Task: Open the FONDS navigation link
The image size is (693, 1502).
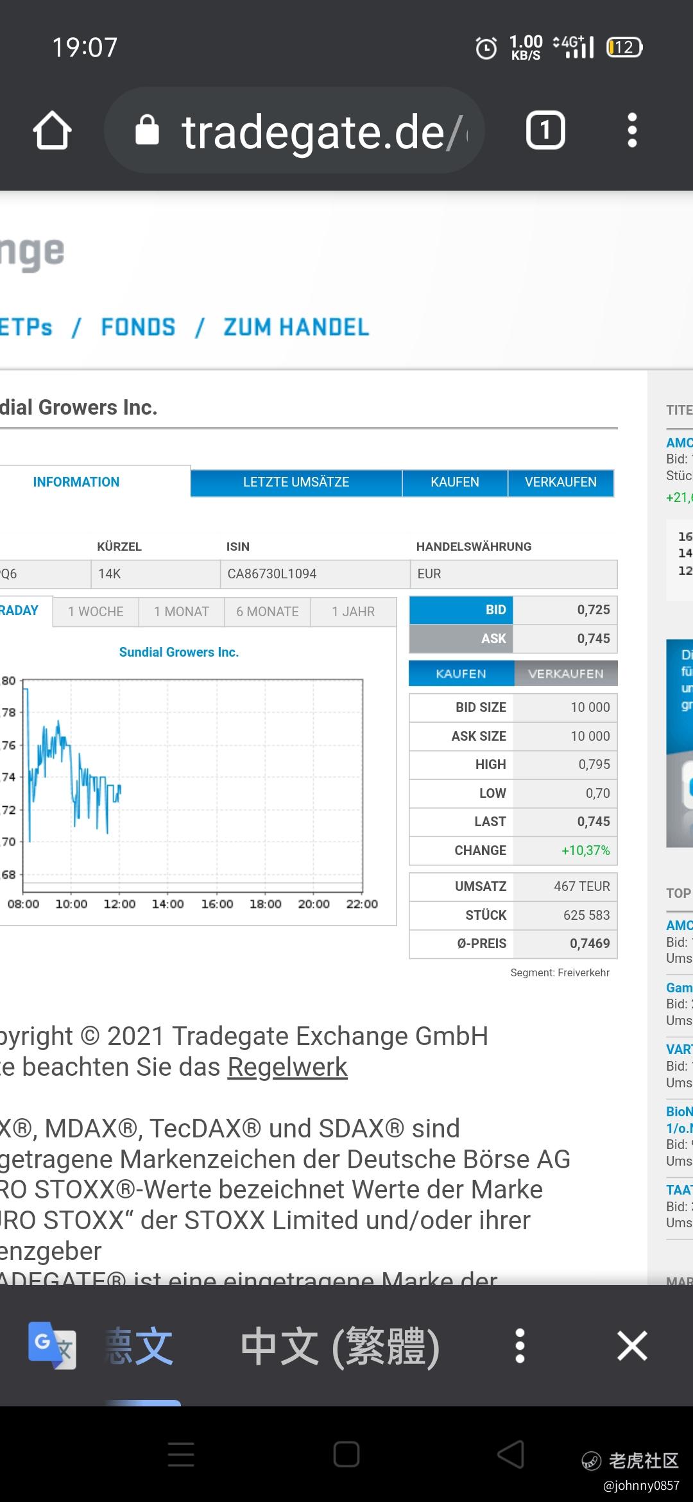Action: [x=138, y=327]
